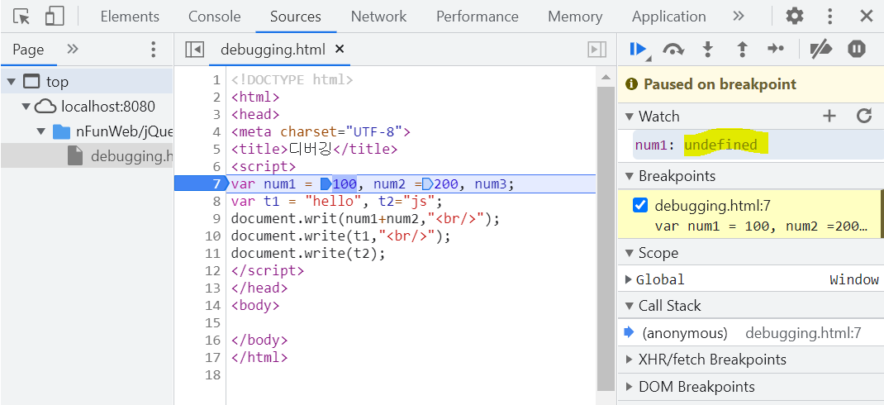The width and height of the screenshot is (884, 405).
Task: Click the scroll up arrow of code editor
Action: (x=606, y=77)
